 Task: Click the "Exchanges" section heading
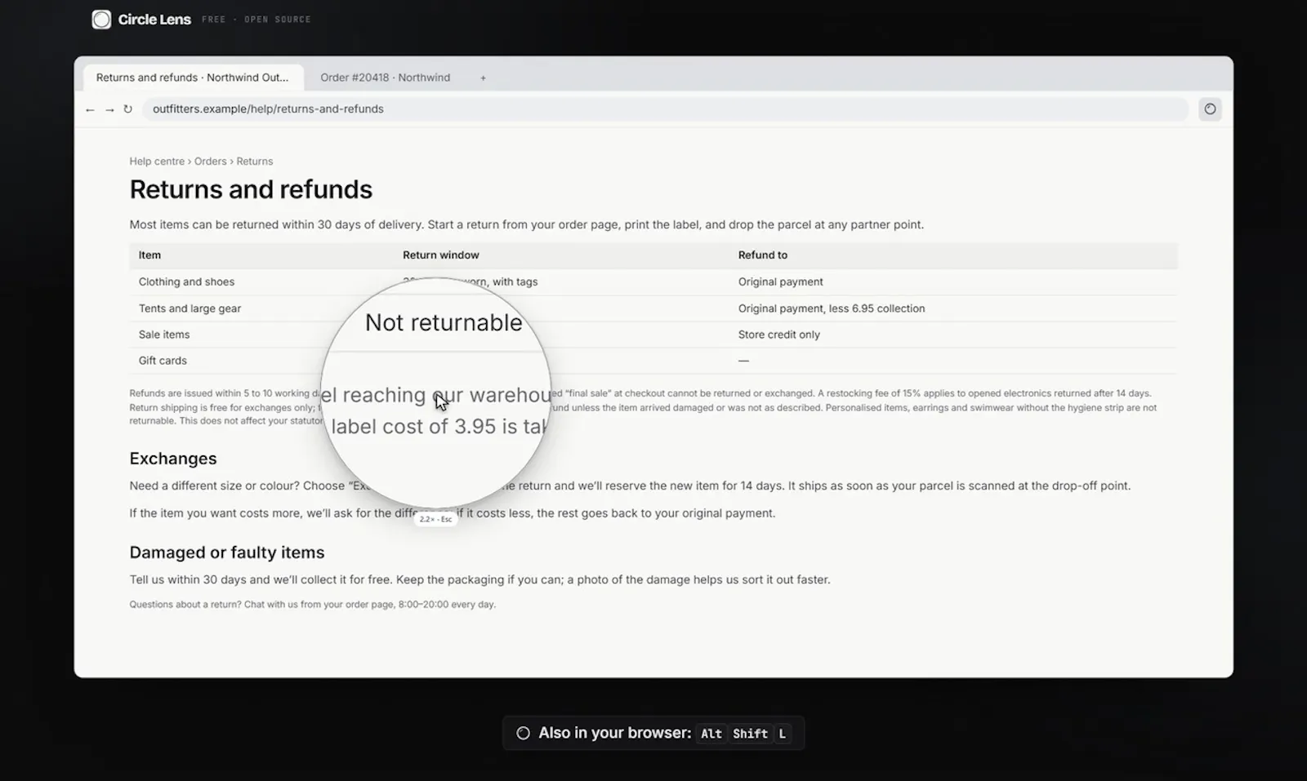[x=173, y=459]
